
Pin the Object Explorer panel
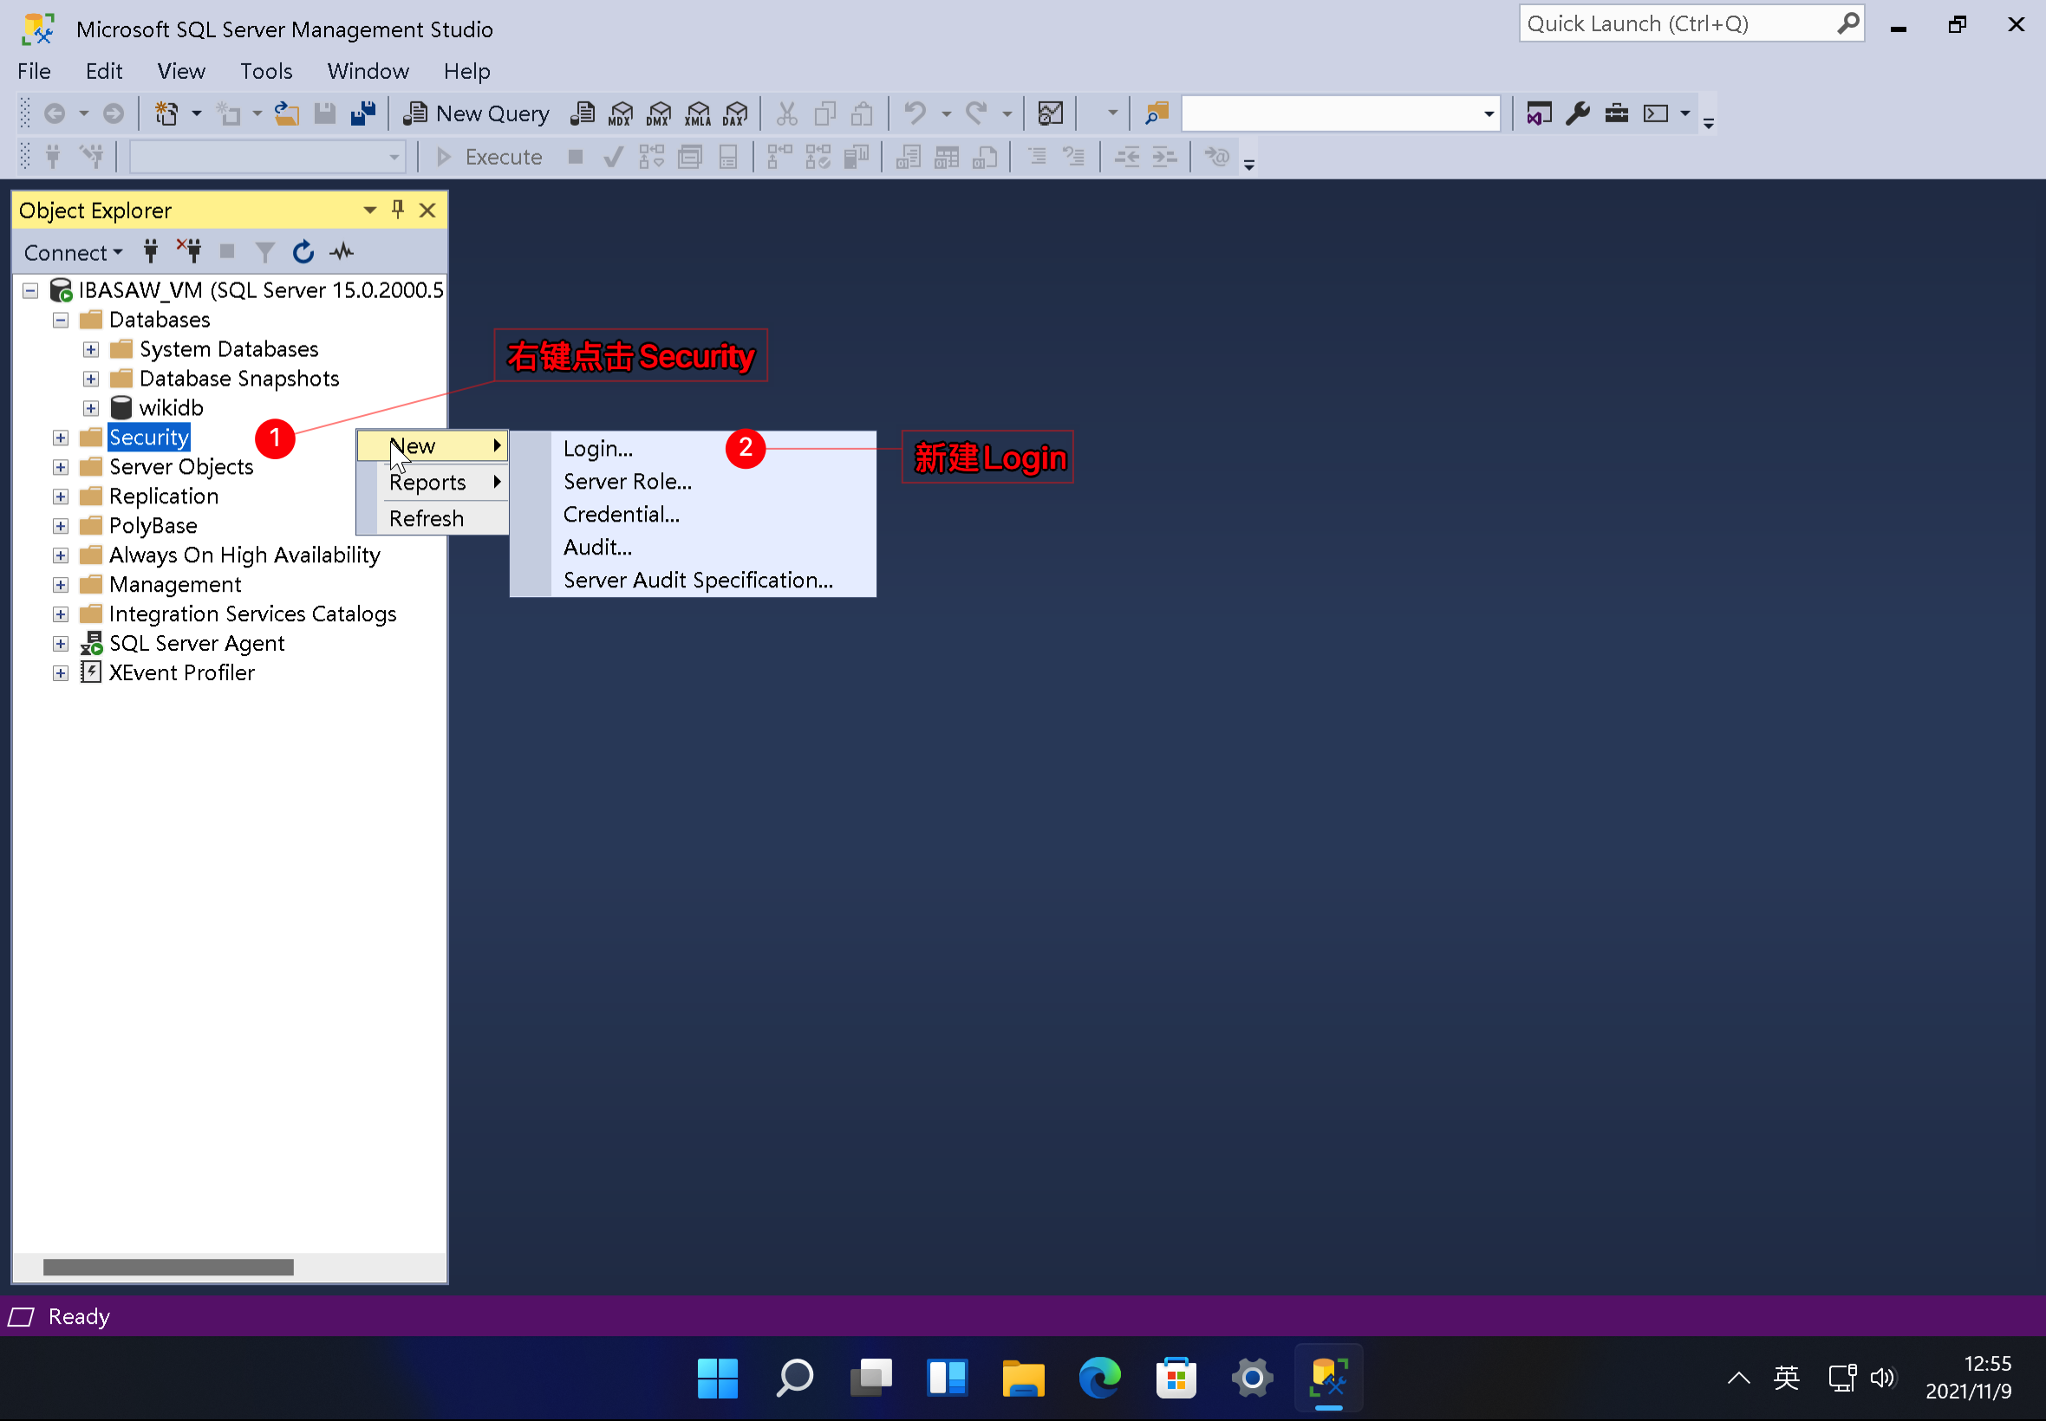pyautogui.click(x=397, y=209)
